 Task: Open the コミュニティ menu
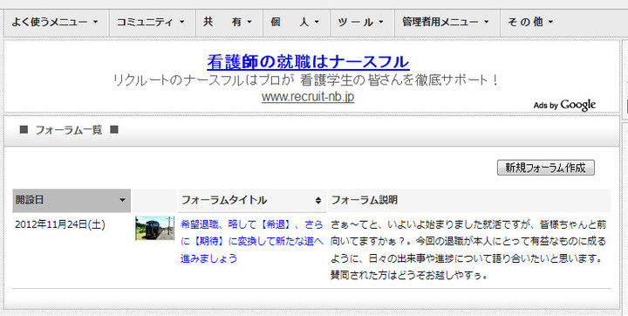pos(152,22)
